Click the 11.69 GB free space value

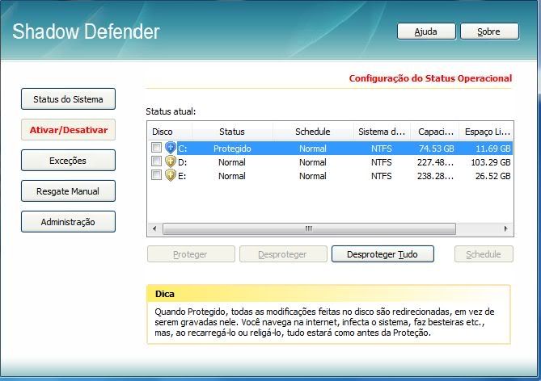click(493, 149)
